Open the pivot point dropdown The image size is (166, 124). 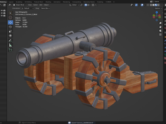pyautogui.click(x=82, y=5)
